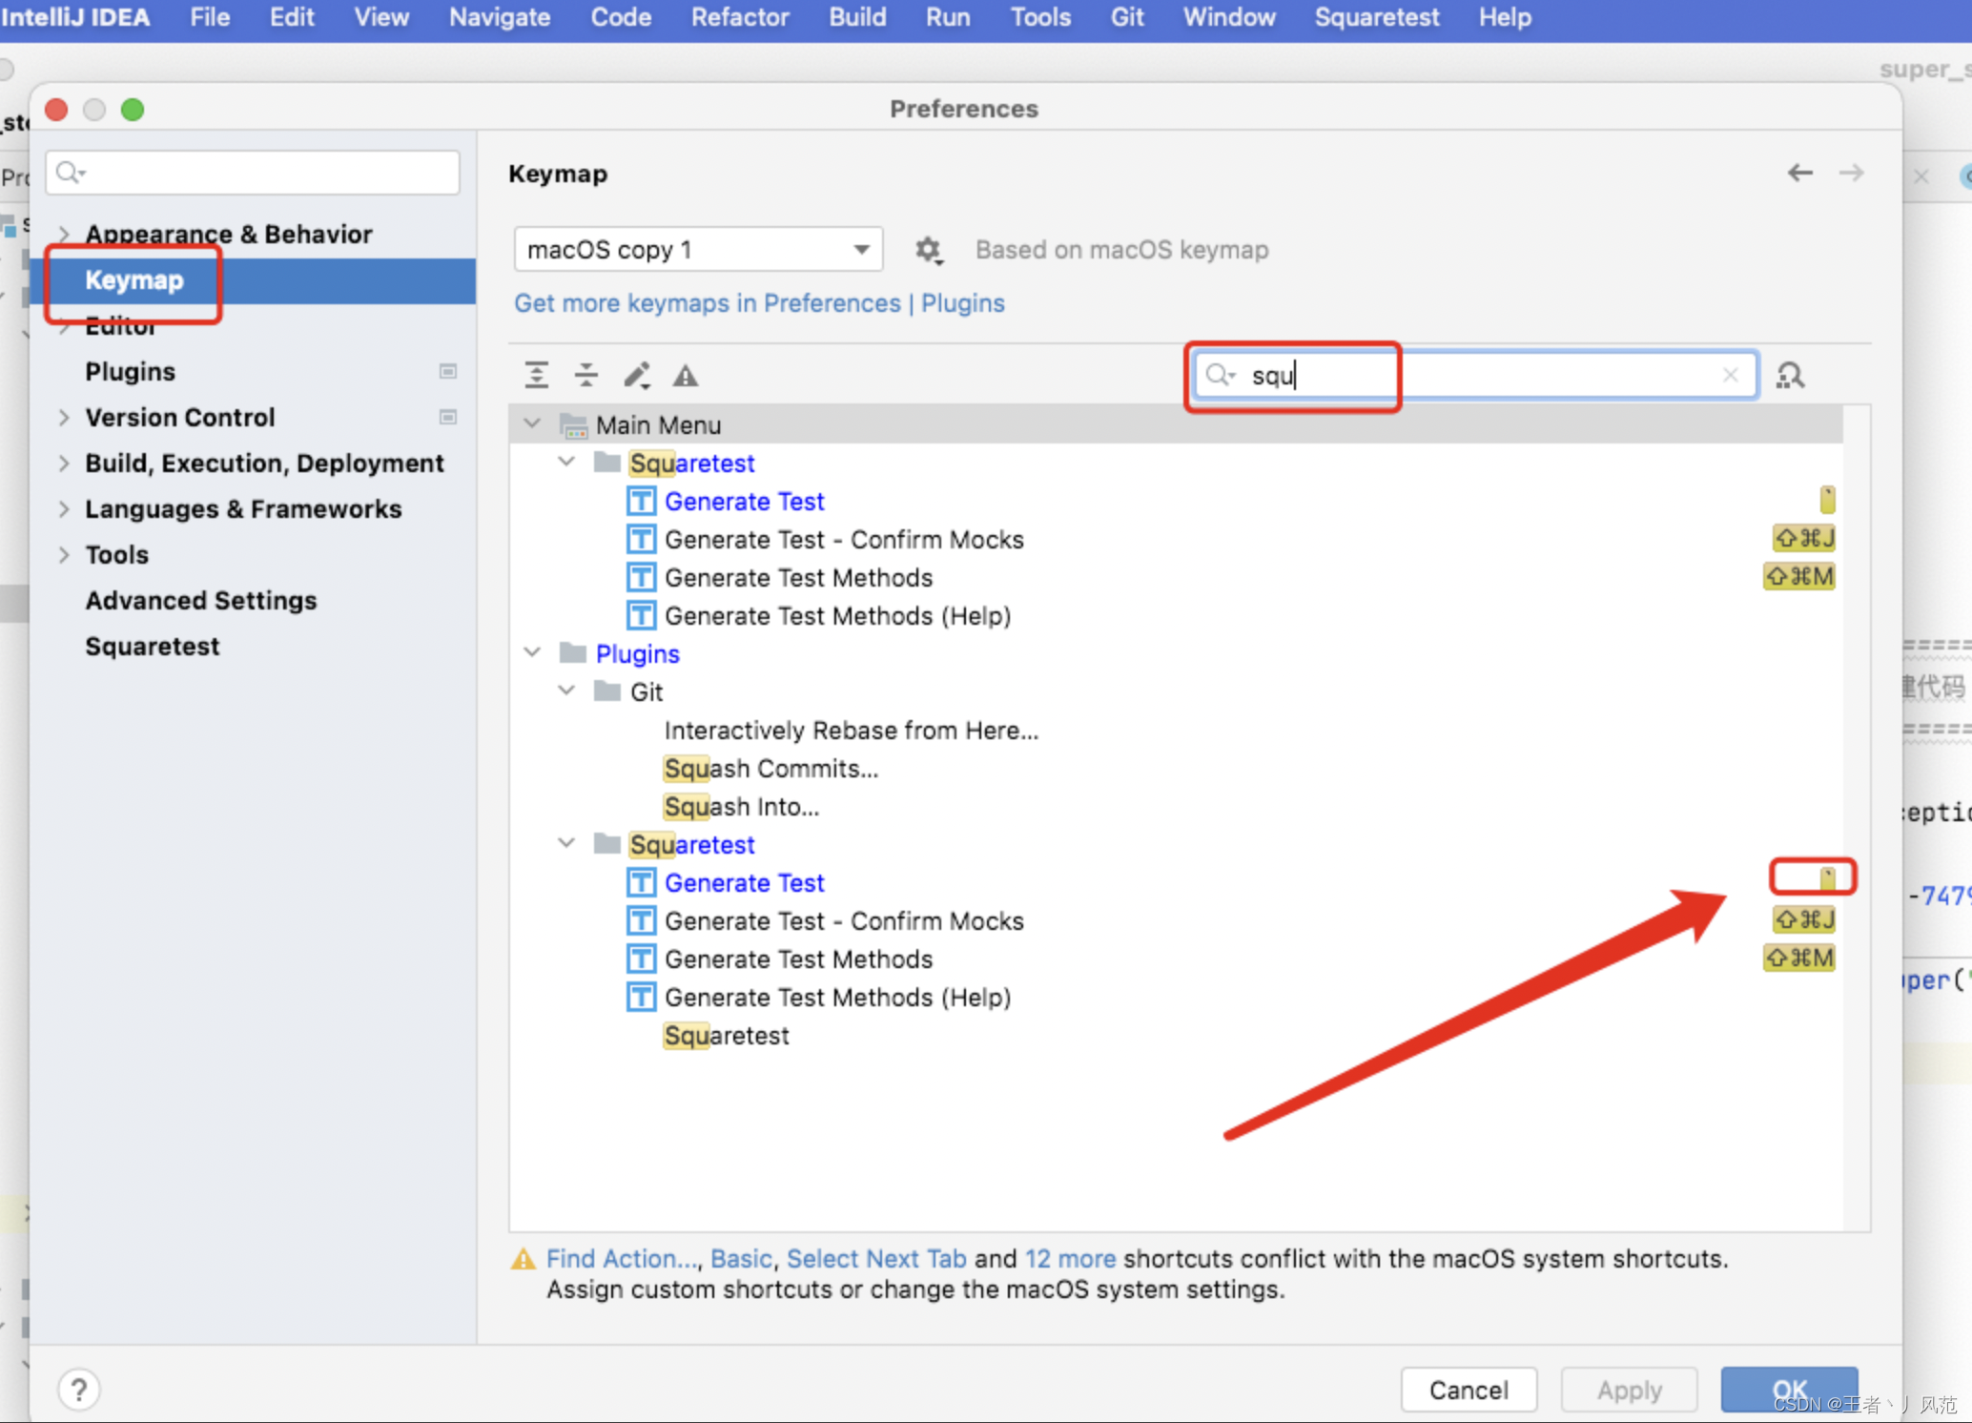This screenshot has width=1972, height=1423.
Task: Select Generate Test - Confirm Mocks under Plugins
Action: 844,920
